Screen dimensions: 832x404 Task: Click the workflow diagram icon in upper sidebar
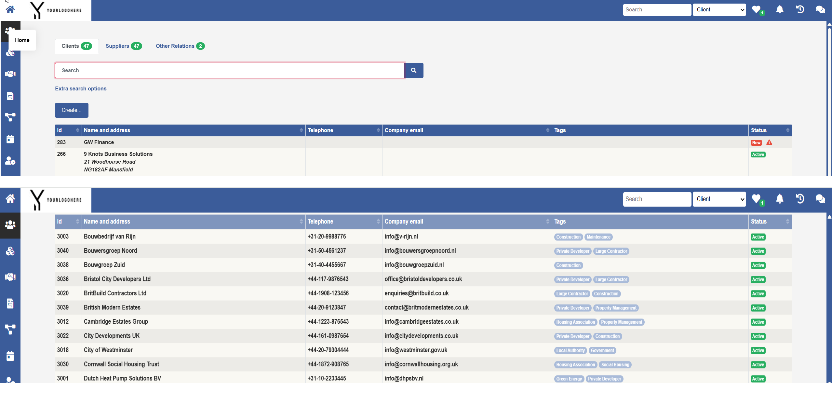coord(10,117)
